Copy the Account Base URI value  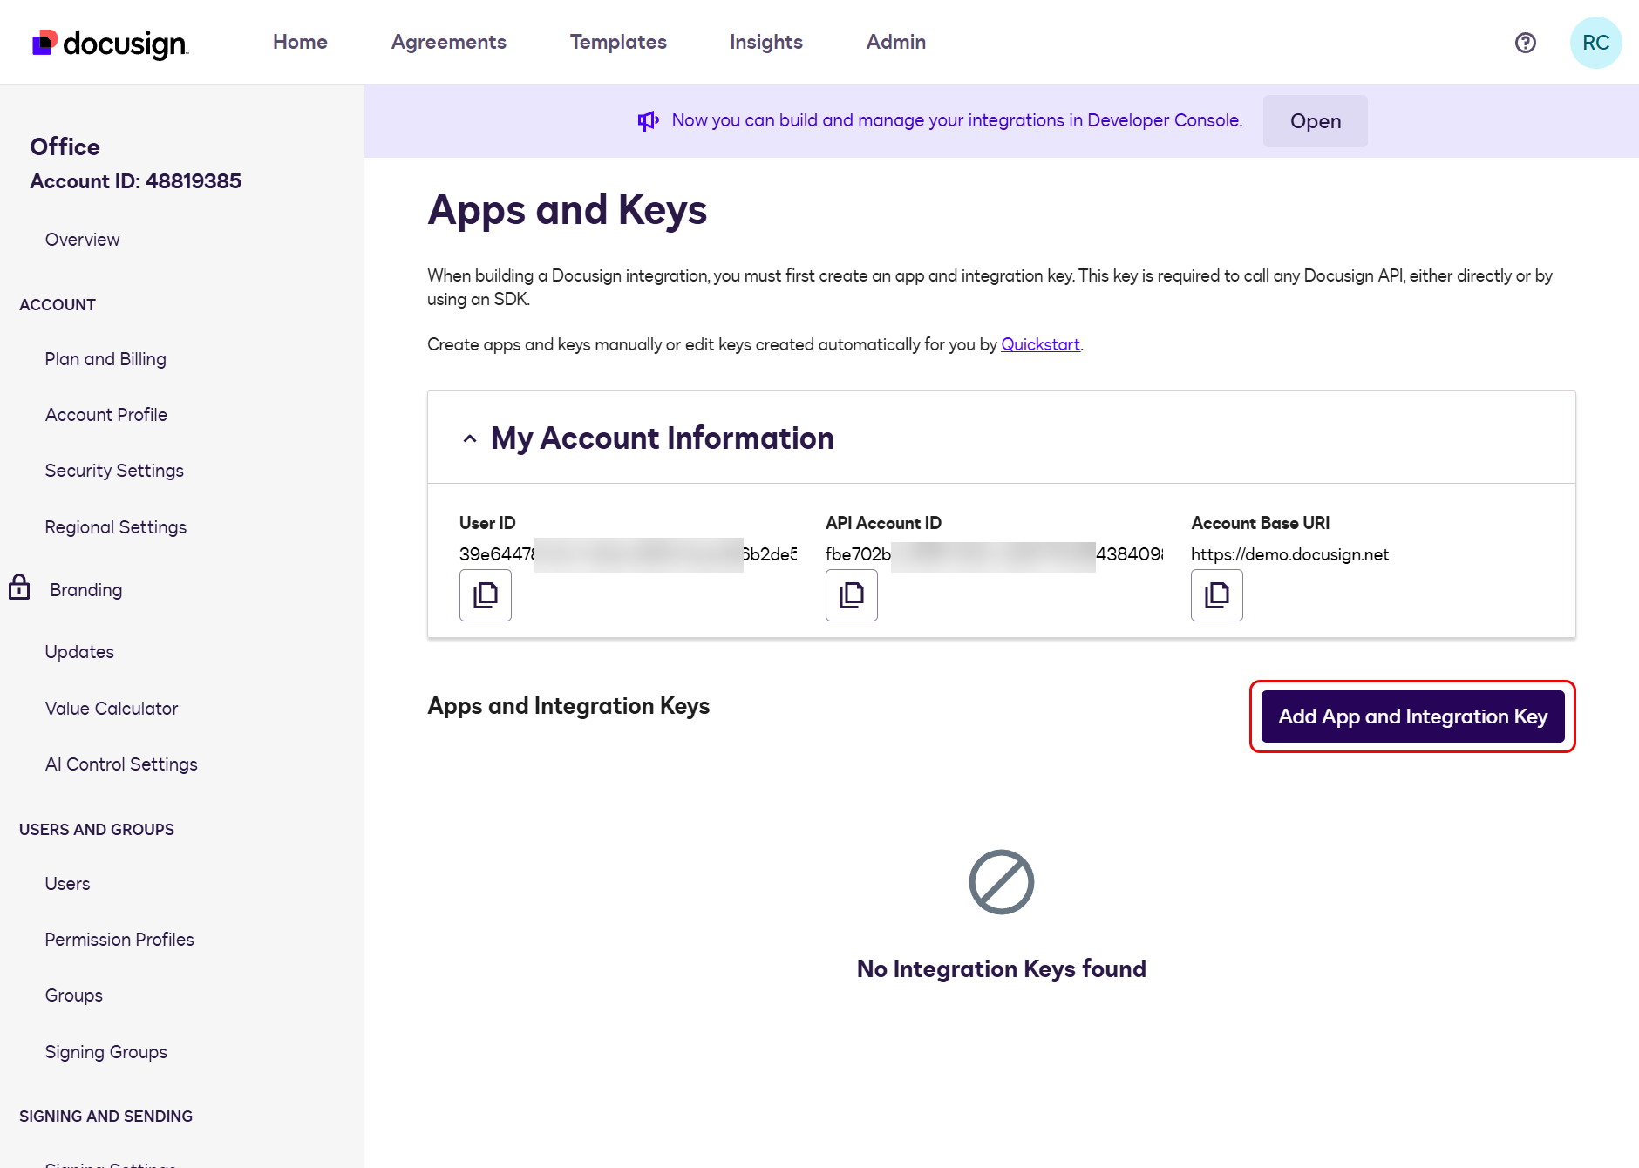click(x=1217, y=595)
